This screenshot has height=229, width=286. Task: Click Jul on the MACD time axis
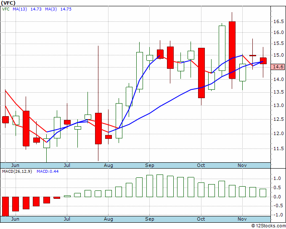pos(67,219)
